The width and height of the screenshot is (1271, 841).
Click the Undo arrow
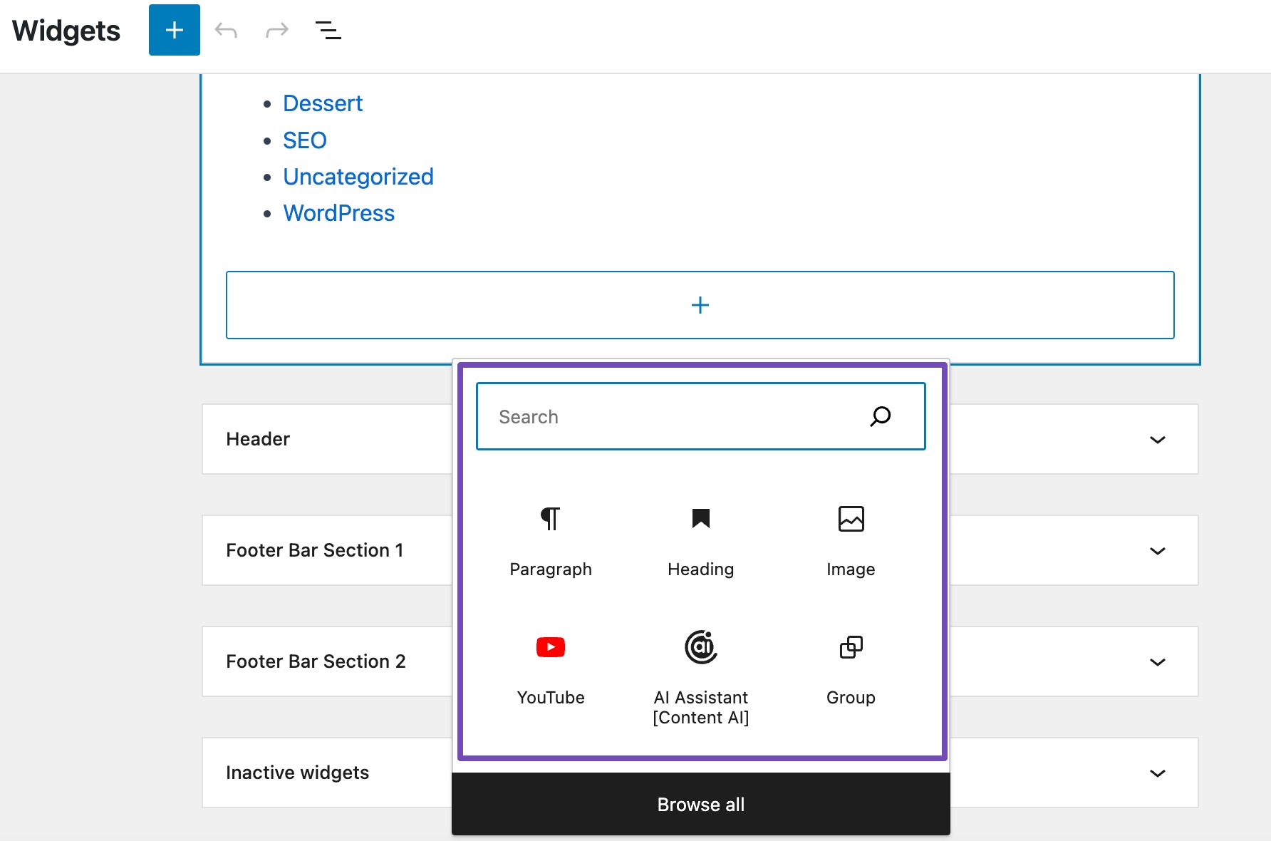[226, 30]
